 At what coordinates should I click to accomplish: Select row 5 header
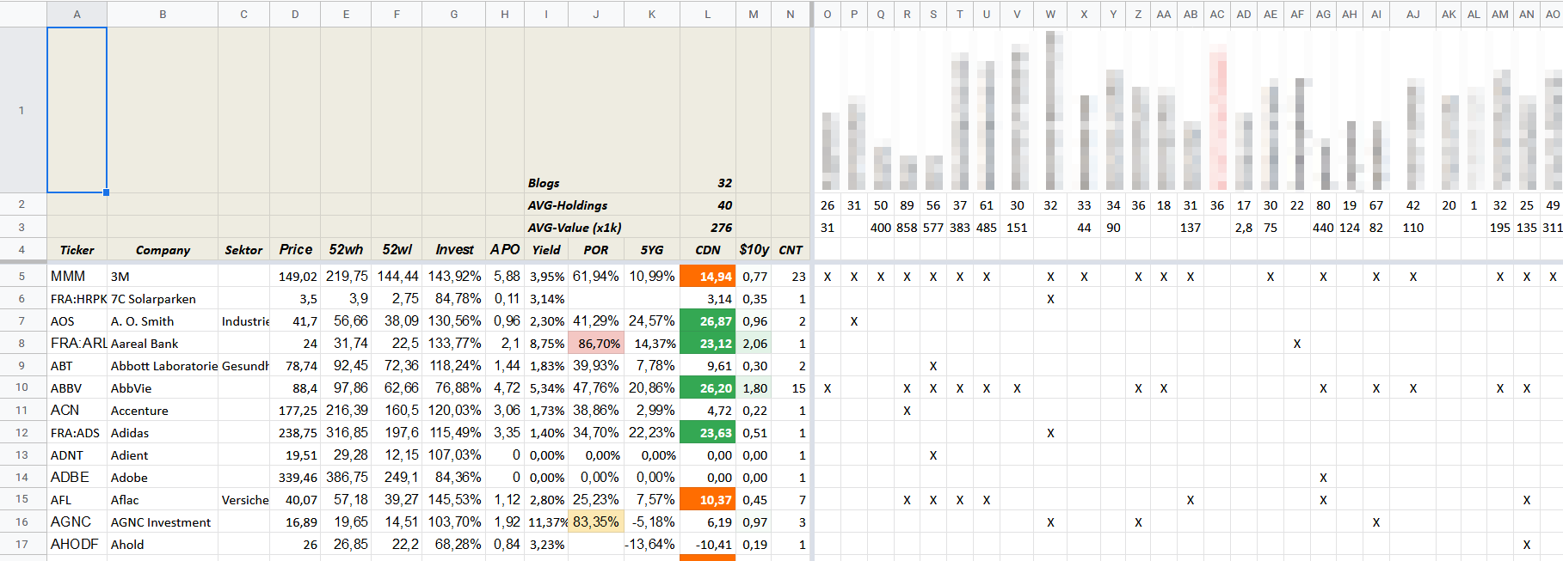(x=22, y=277)
